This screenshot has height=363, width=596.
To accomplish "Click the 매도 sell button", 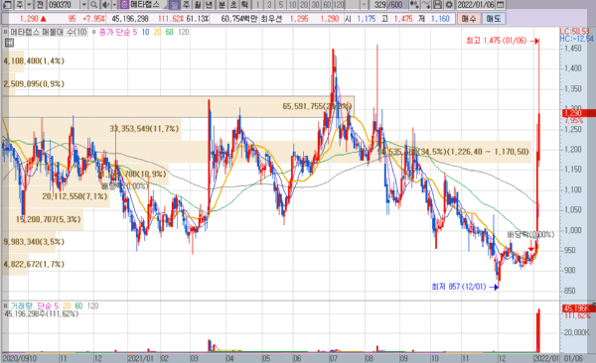I will pyautogui.click(x=494, y=18).
